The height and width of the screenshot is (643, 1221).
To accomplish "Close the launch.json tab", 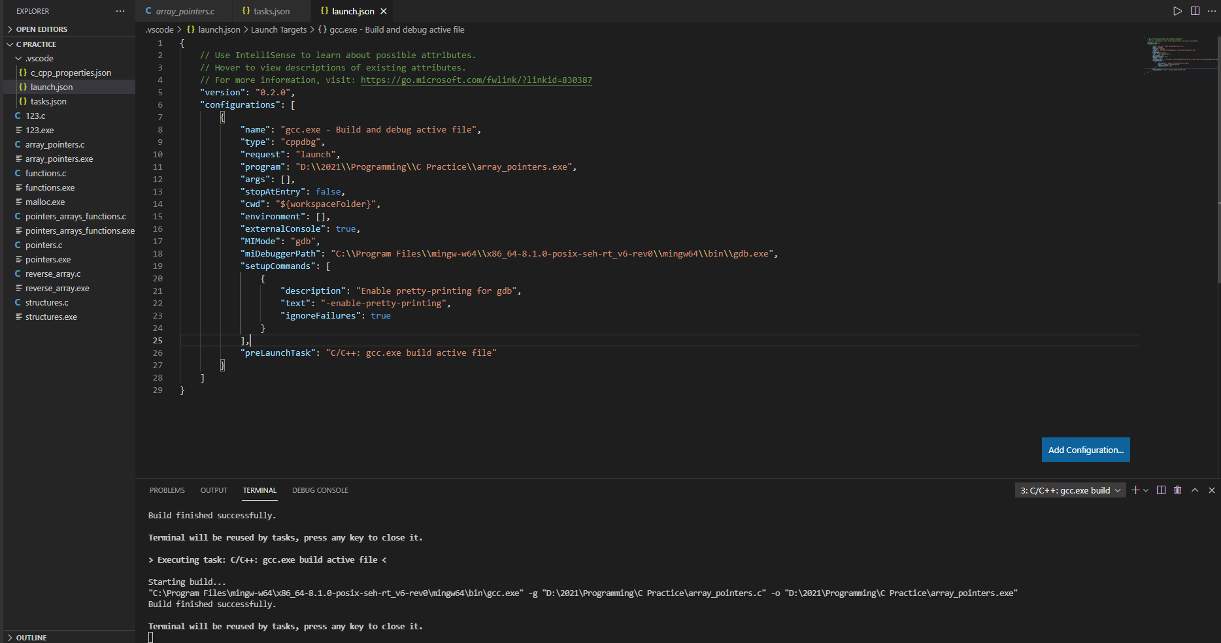I will pyautogui.click(x=384, y=11).
